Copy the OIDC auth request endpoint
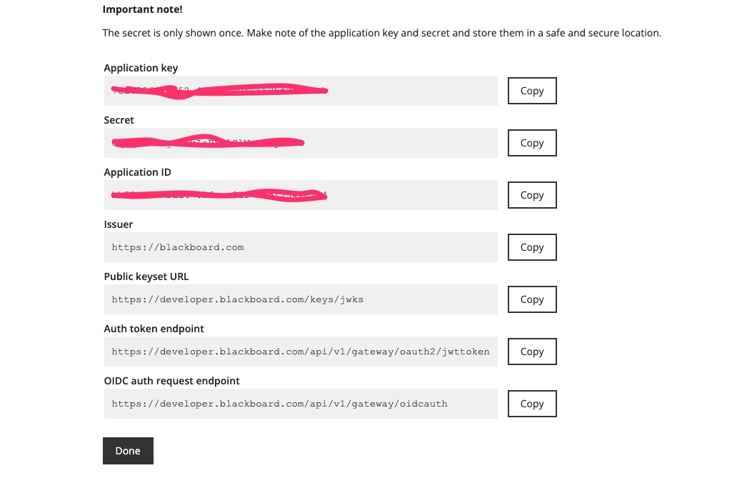The height and width of the screenshot is (478, 752). click(x=532, y=404)
